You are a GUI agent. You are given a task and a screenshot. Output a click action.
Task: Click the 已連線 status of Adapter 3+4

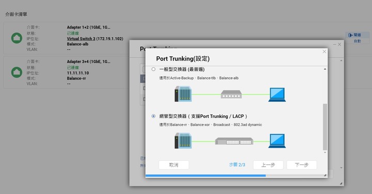[x=73, y=67]
